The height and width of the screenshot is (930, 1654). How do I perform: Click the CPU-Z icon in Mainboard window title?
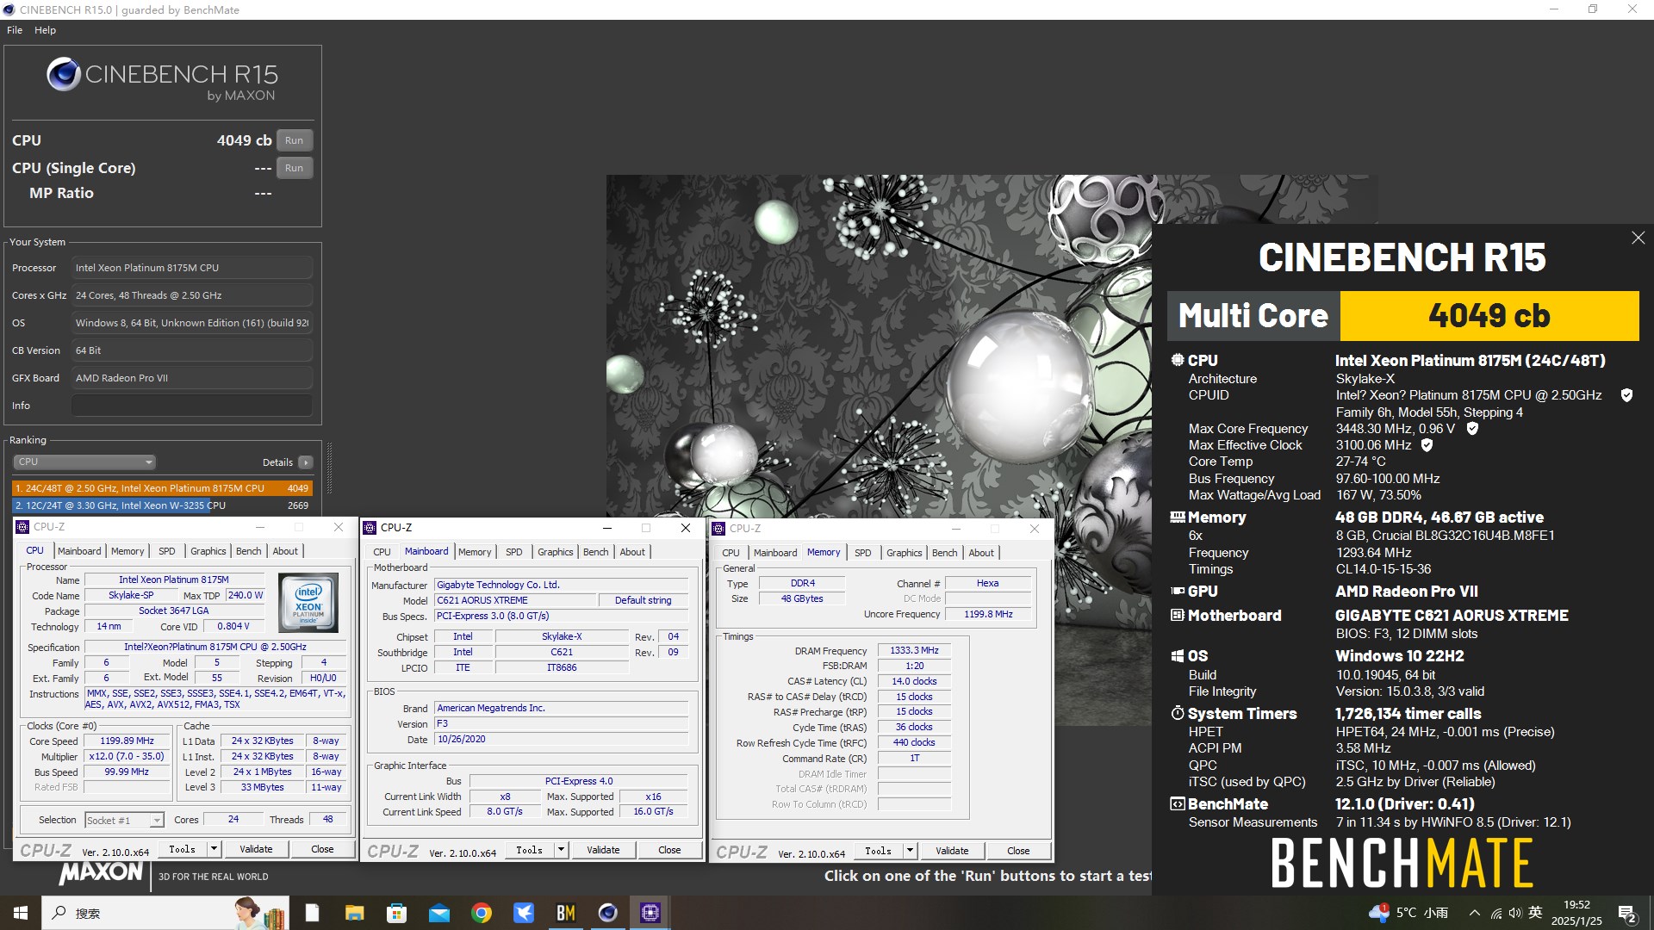370,528
